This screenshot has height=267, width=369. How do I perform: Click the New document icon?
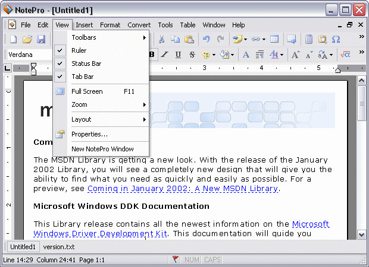coord(14,39)
